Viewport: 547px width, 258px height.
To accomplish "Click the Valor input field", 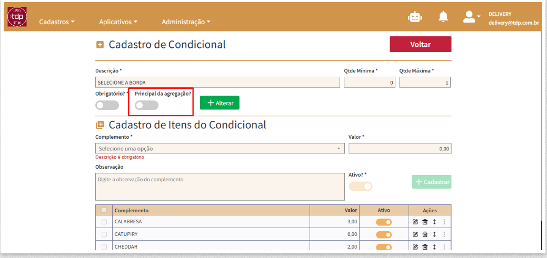I will click(400, 149).
